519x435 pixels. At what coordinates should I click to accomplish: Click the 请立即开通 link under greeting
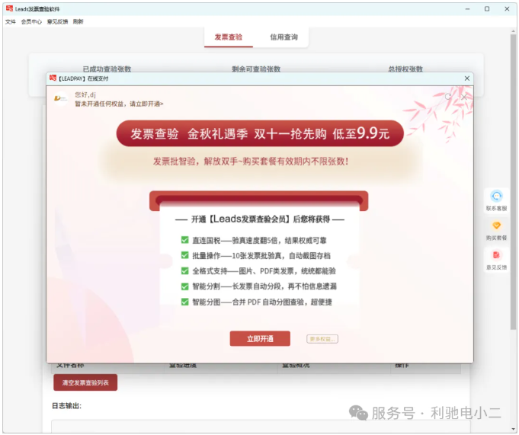(146, 104)
